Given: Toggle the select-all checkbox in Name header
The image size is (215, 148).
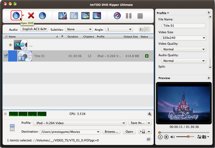Looking at the screenshot, I should [x=6, y=37].
